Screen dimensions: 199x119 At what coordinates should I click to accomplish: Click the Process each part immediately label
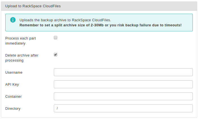(20, 41)
